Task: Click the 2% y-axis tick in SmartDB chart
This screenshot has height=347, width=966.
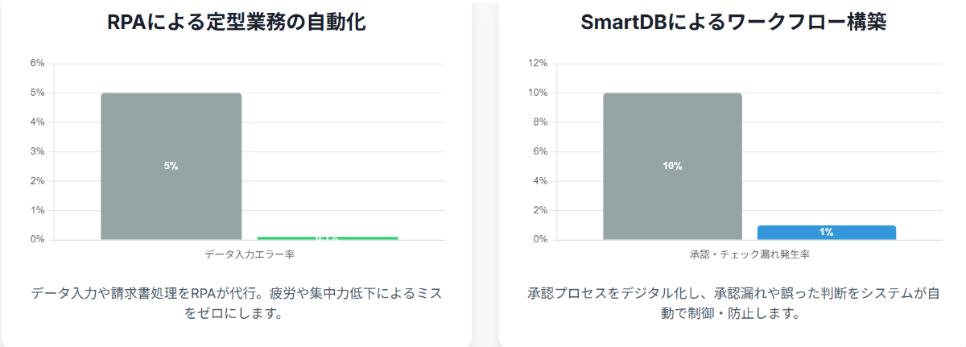Action: coord(540,210)
